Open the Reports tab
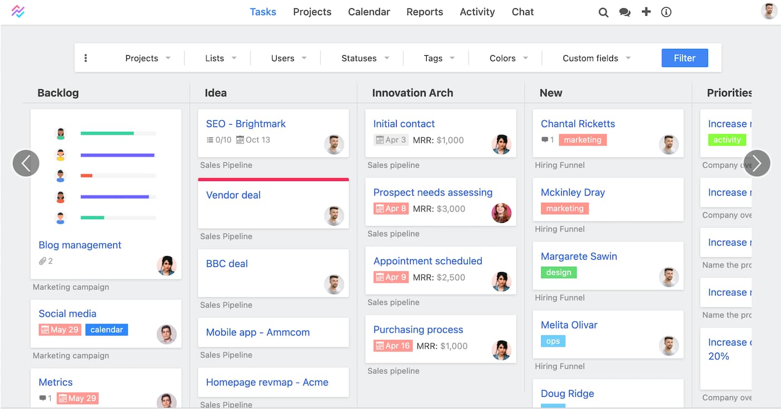 coord(425,12)
